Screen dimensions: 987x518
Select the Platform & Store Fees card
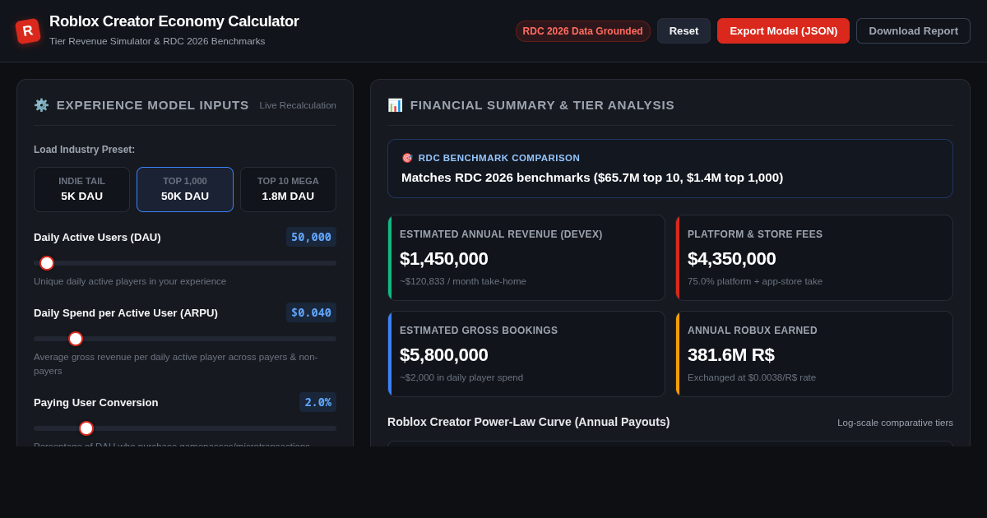(x=814, y=258)
